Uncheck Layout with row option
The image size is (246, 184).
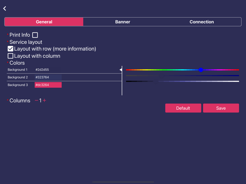pos(10,49)
